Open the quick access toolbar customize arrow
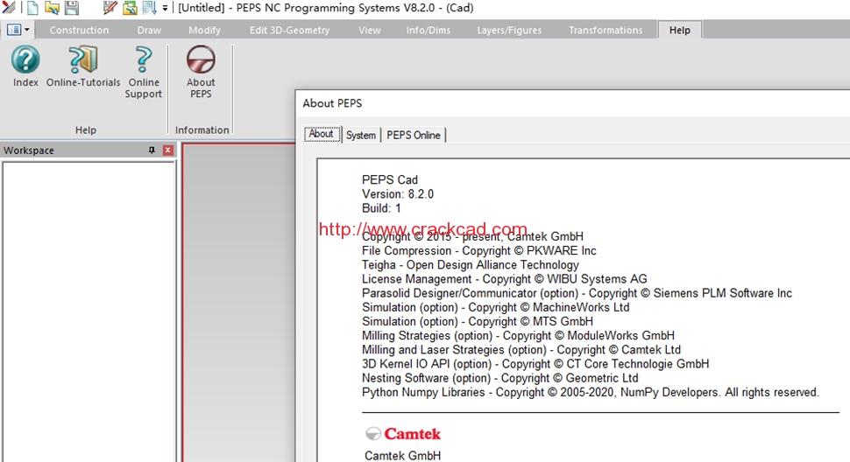Image resolution: width=850 pixels, height=462 pixels. point(165,8)
